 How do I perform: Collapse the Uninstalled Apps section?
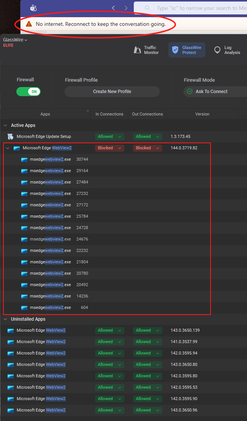click(5, 319)
